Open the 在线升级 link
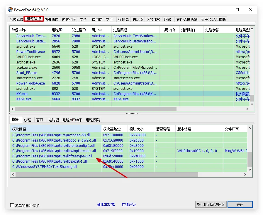This screenshot has height=215, width=263. [128, 204]
